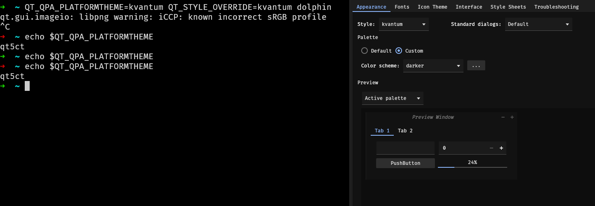
Task: Select the Custom palette radio button
Action: (x=399, y=51)
